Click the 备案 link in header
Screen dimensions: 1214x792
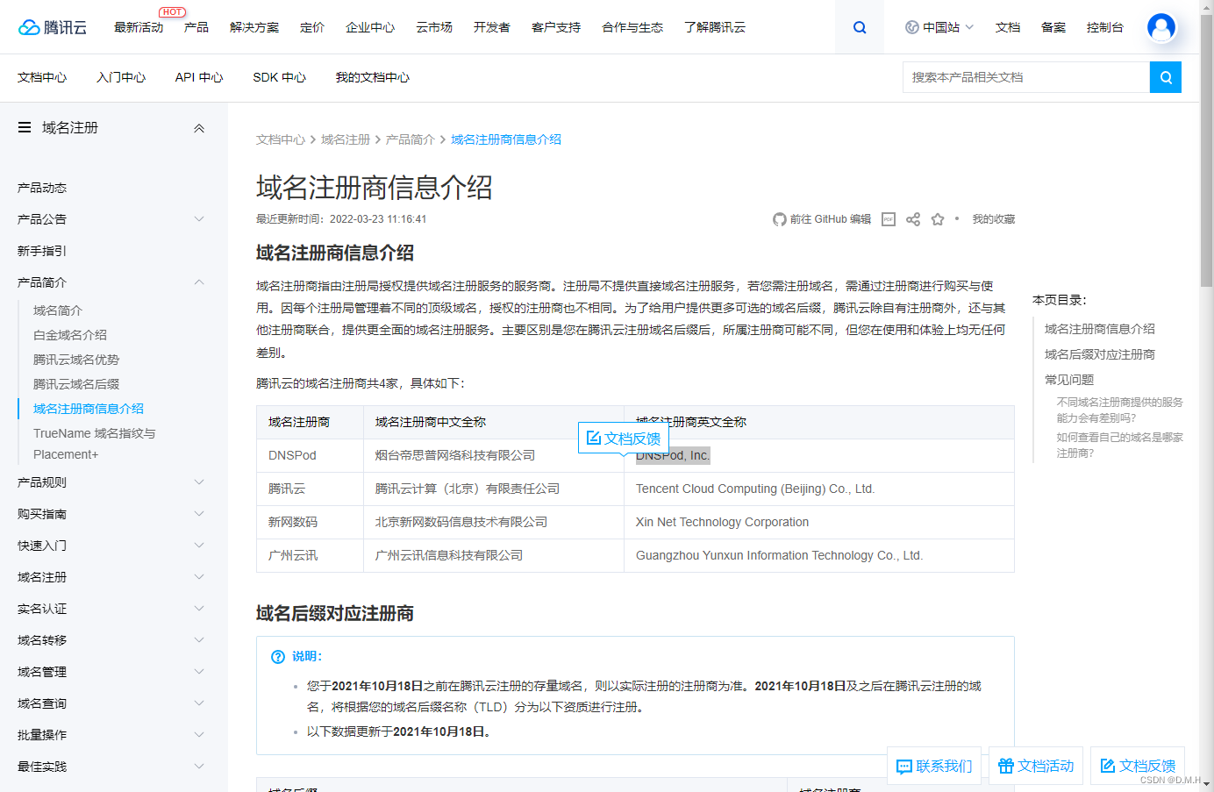[1053, 27]
